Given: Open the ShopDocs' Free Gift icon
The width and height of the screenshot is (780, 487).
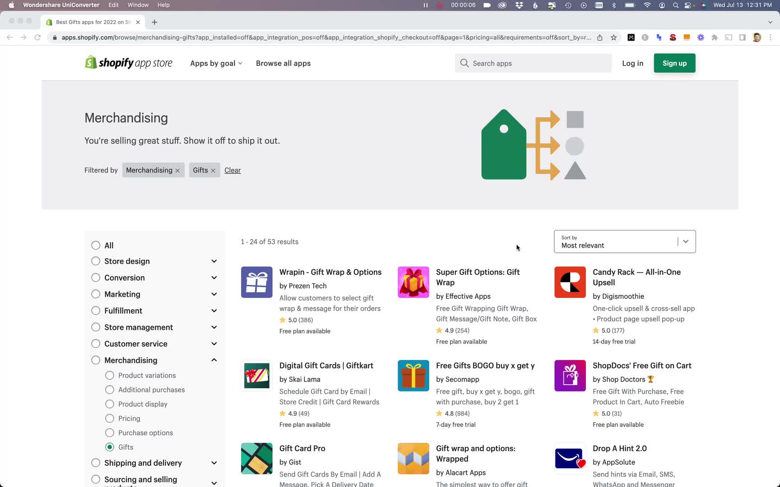Looking at the screenshot, I should pos(570,376).
